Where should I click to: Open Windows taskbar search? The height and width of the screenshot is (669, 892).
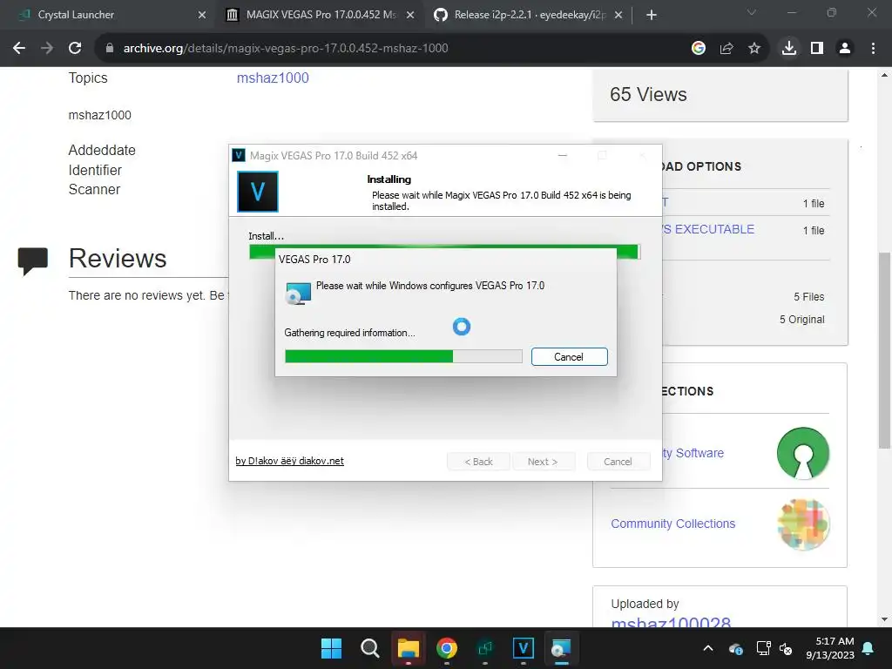click(x=369, y=648)
